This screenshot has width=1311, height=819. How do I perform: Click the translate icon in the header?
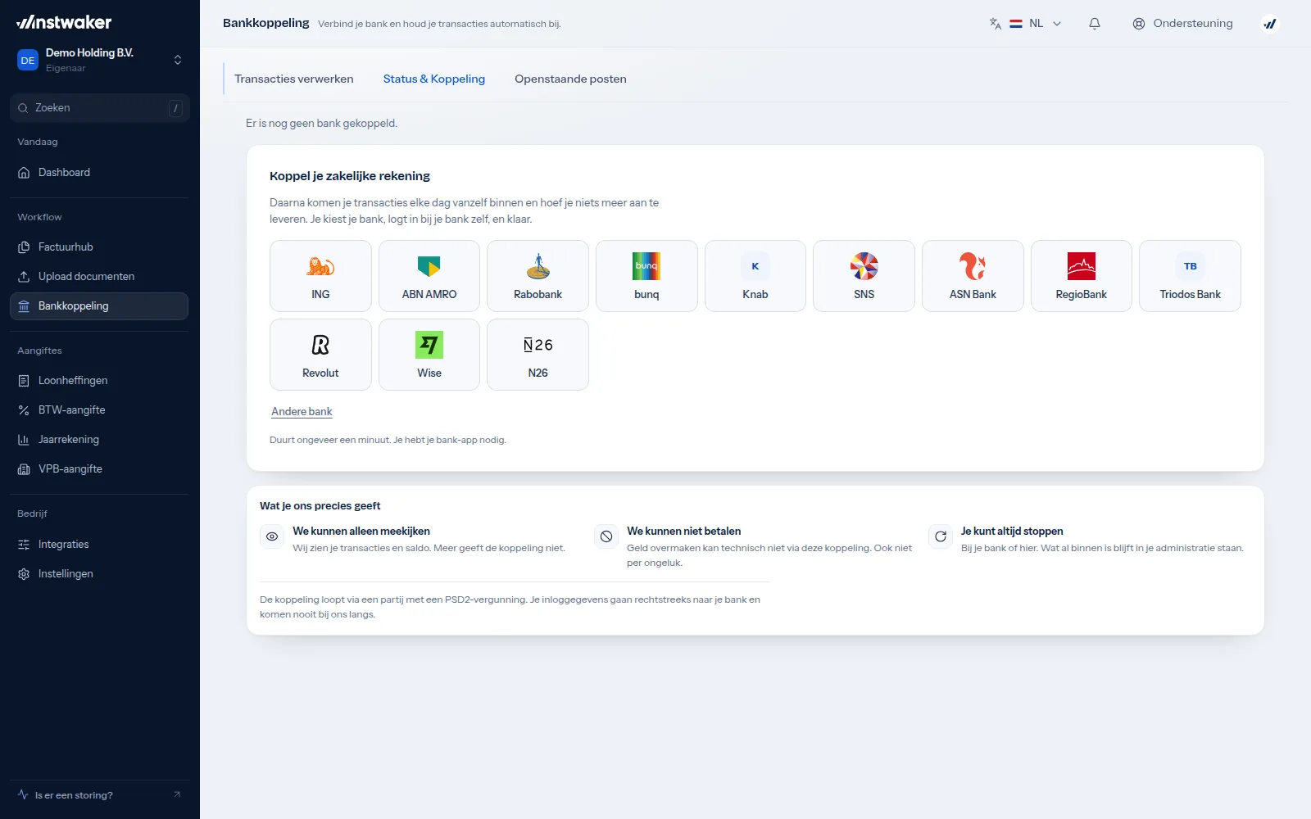point(996,24)
